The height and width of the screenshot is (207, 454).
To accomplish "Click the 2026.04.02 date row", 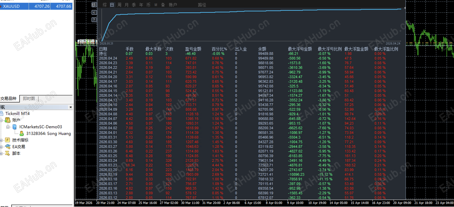I will (x=108, y=128).
